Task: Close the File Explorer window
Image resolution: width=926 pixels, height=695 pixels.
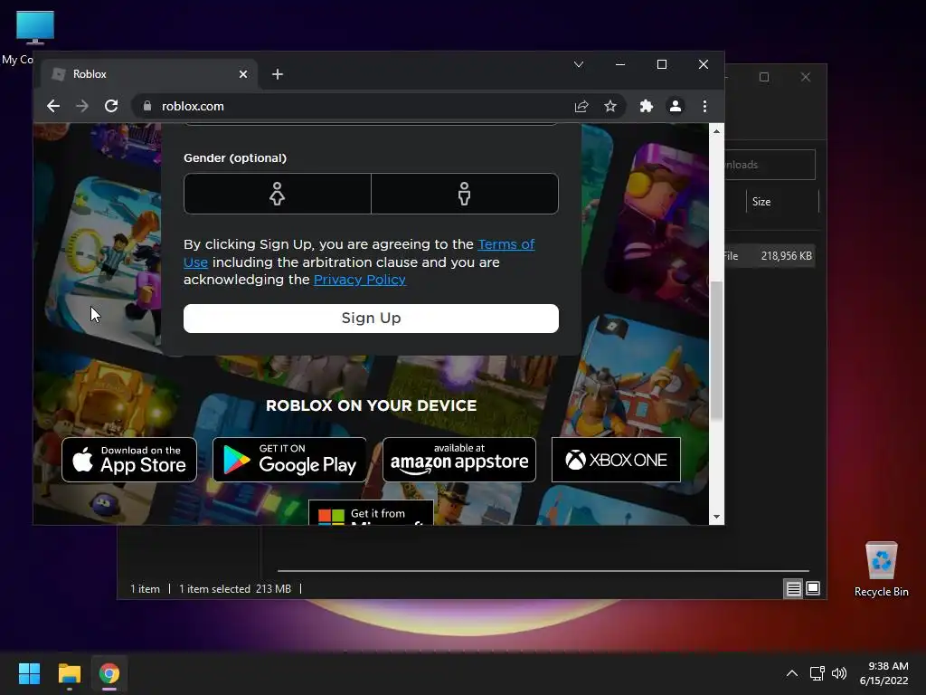Action: tap(806, 78)
